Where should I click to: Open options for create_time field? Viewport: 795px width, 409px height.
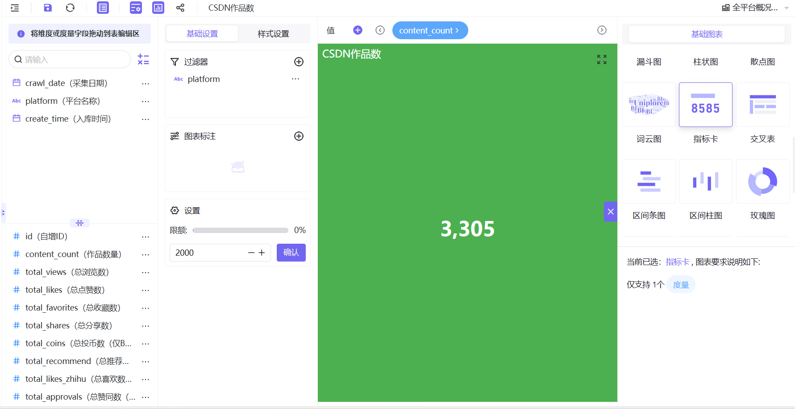point(146,119)
